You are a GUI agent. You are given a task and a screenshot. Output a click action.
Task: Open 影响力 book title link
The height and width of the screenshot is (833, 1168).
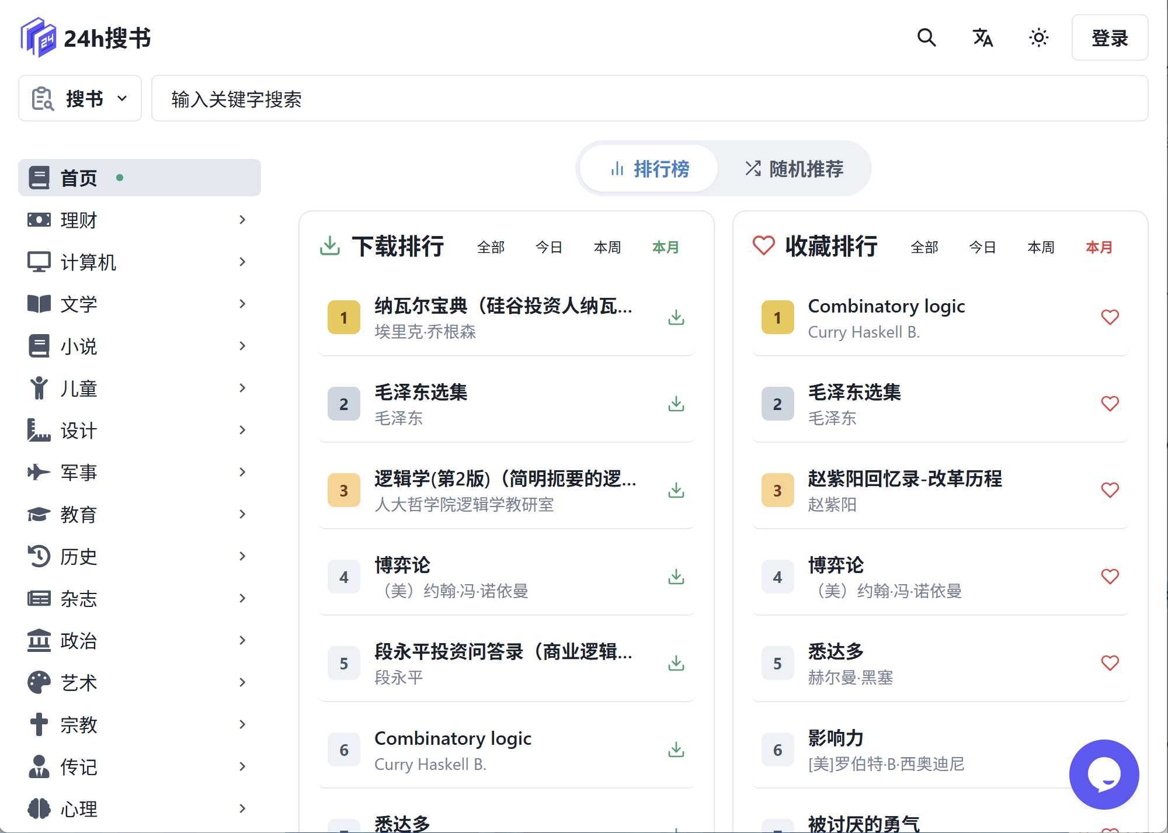pyautogui.click(x=835, y=738)
